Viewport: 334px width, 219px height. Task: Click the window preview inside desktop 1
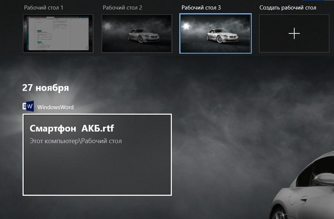[58, 34]
